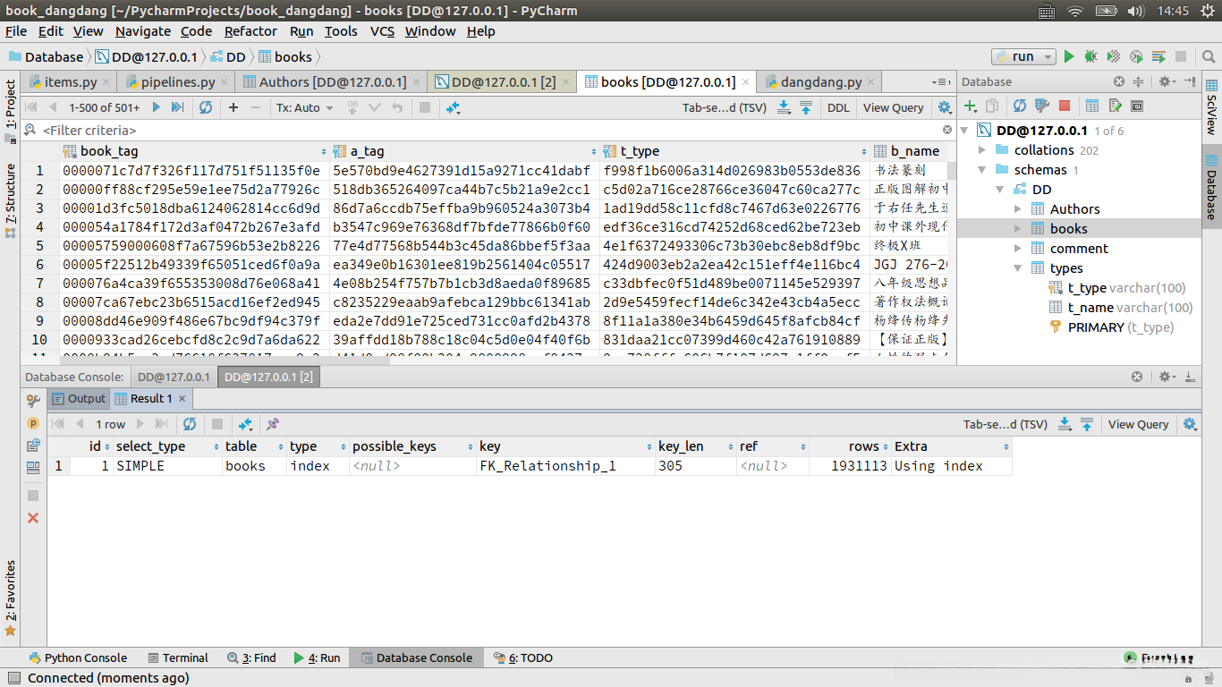Collapse the DD@127.0.0.1 data source node
The height and width of the screenshot is (687, 1222).
click(x=964, y=131)
